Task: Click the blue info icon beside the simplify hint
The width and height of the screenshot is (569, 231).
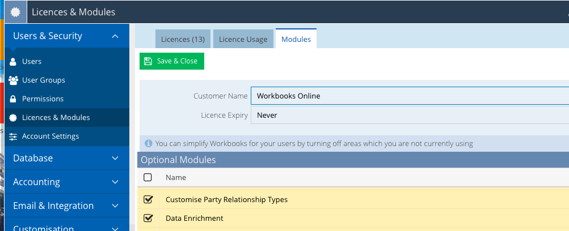Action: (x=148, y=143)
